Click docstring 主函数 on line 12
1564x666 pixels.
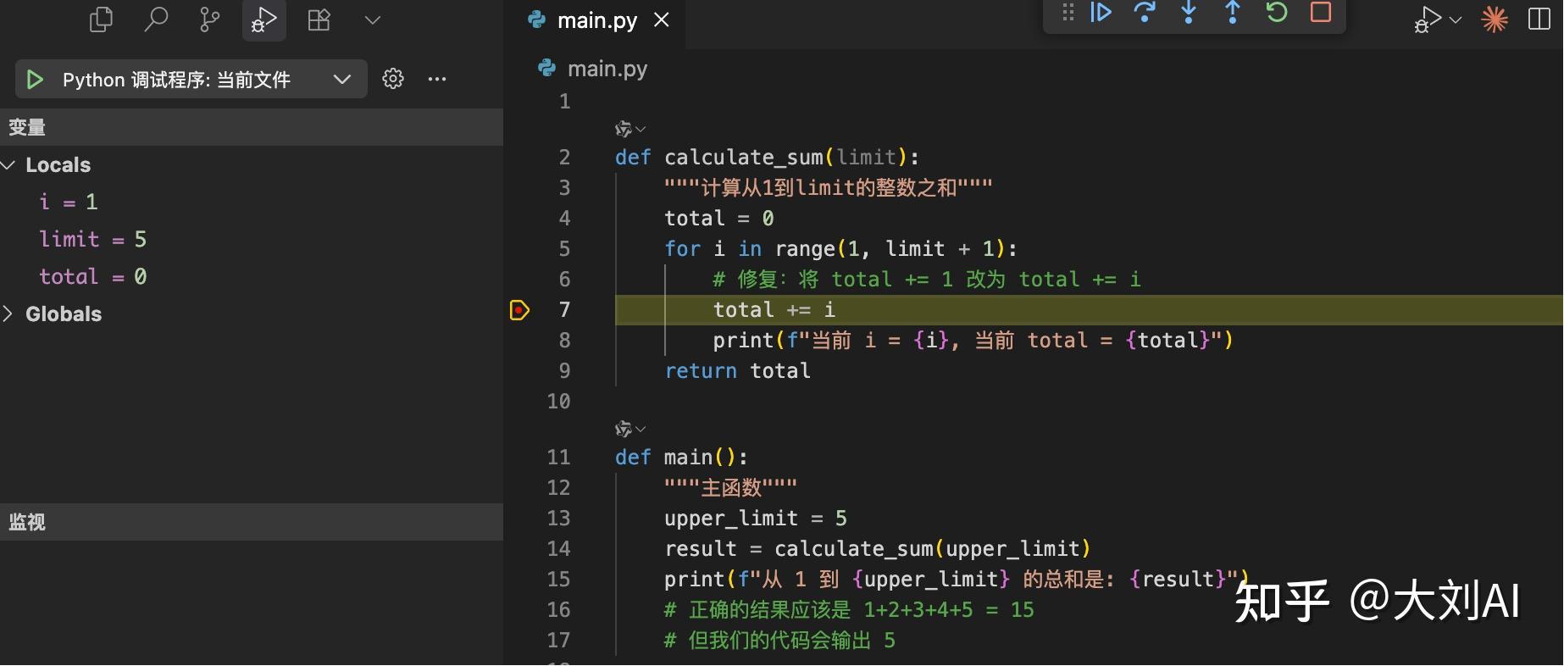731,488
